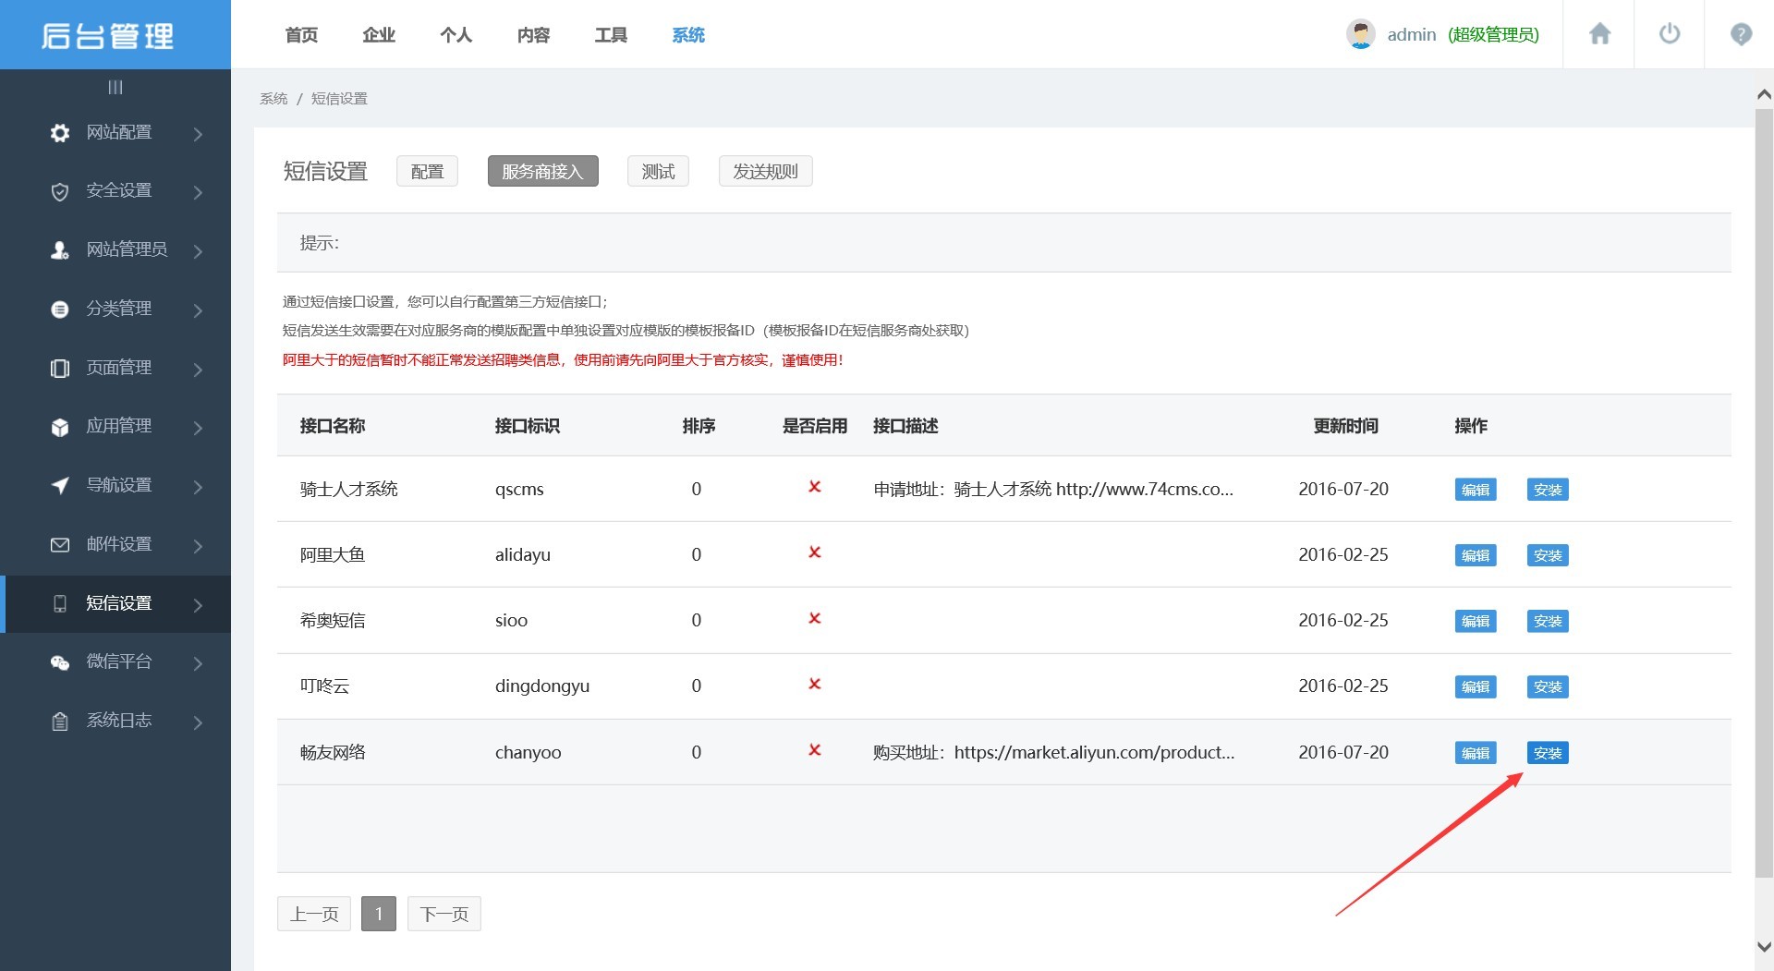Viewport: 1774px width, 971px height.
Task: Open the 个人 top menu
Action: 456,35
